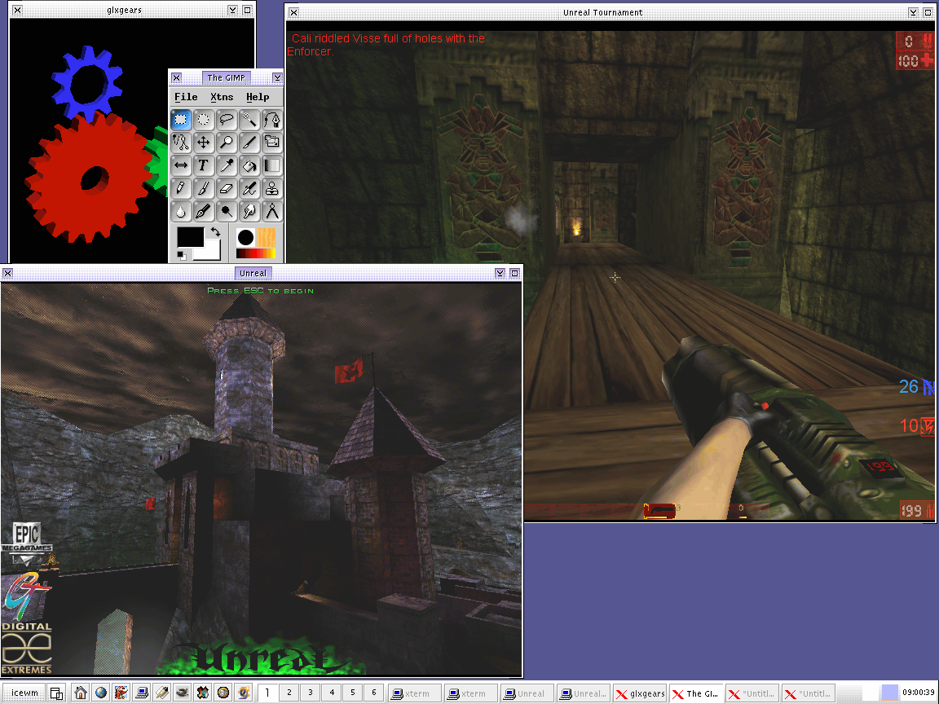Switch to workspace 5
Image resolution: width=939 pixels, height=704 pixels.
(353, 693)
